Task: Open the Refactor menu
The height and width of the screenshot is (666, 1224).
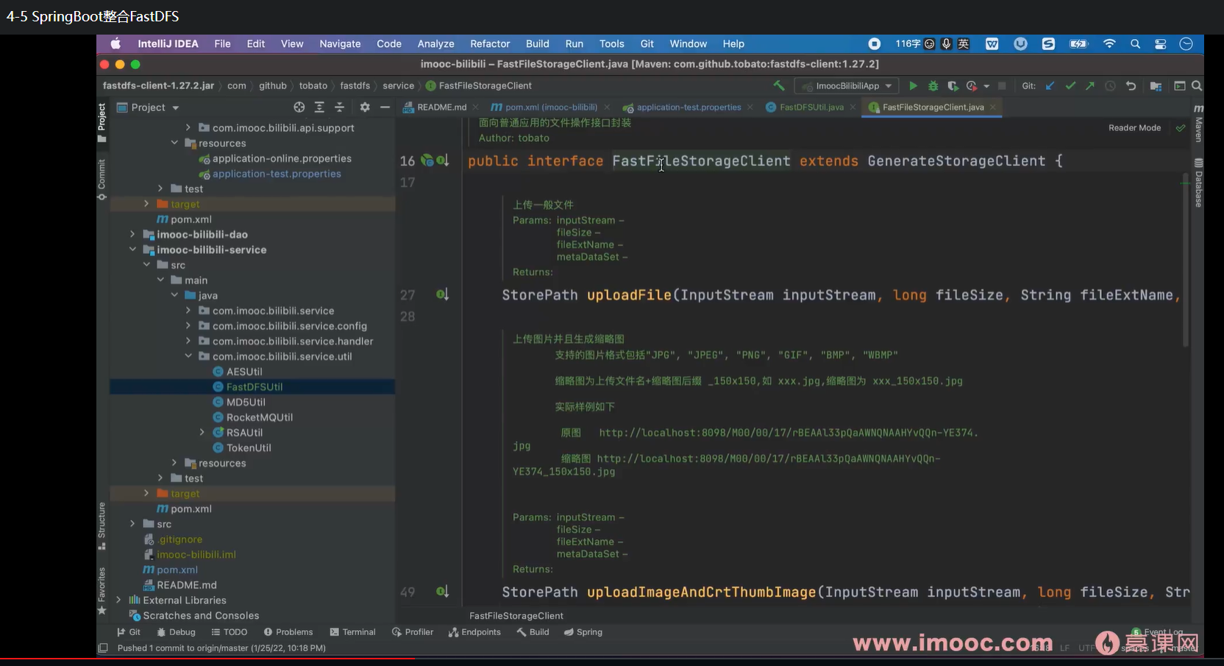Action: pos(490,44)
